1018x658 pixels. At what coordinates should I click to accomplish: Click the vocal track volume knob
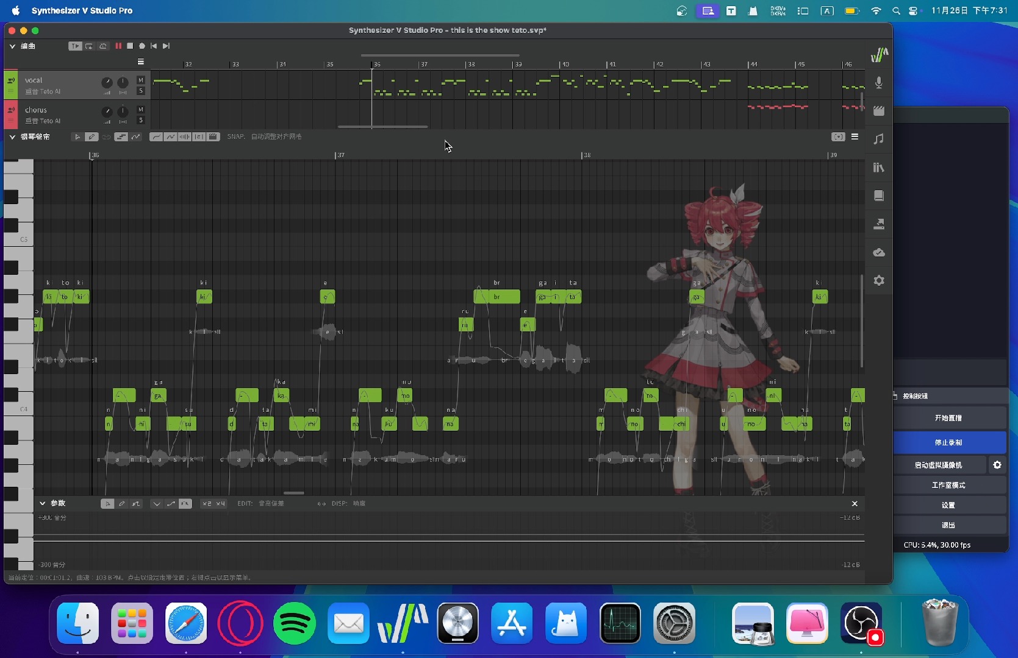click(107, 82)
